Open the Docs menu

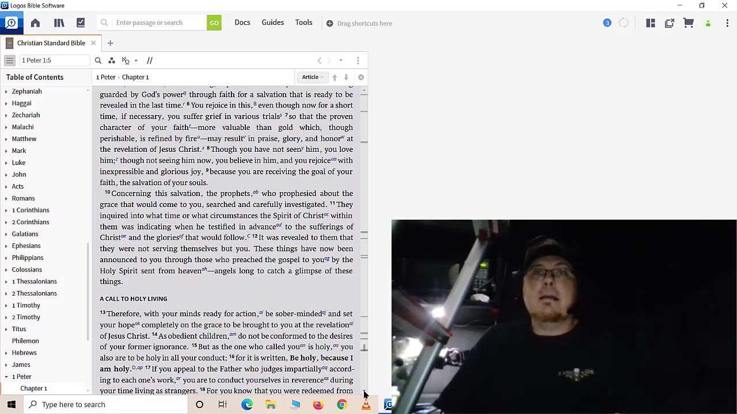pyautogui.click(x=242, y=22)
